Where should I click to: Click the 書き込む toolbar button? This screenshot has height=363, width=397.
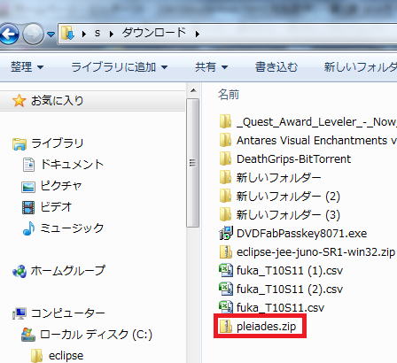coord(276,67)
